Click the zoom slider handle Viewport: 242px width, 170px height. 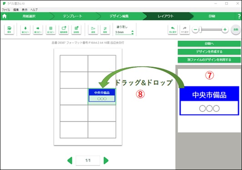(200, 30)
